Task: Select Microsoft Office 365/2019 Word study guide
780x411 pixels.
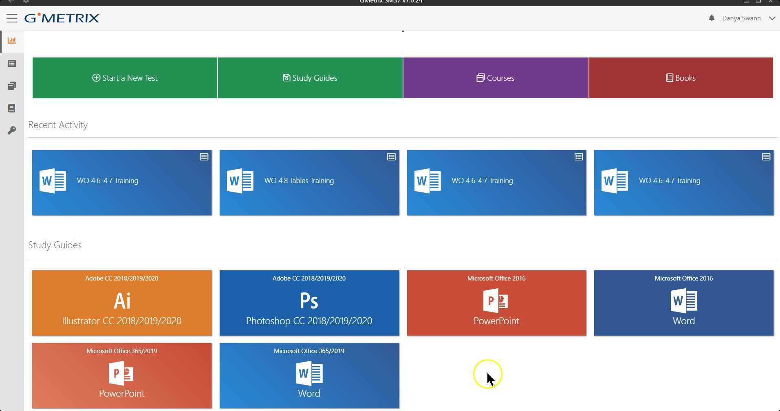Action: coord(309,376)
